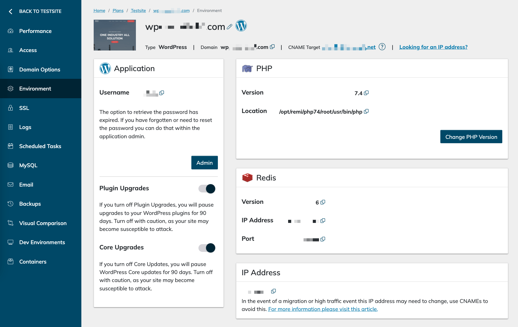The width and height of the screenshot is (518, 327).
Task: Open Access in the sidebar
Action: [x=41, y=50]
